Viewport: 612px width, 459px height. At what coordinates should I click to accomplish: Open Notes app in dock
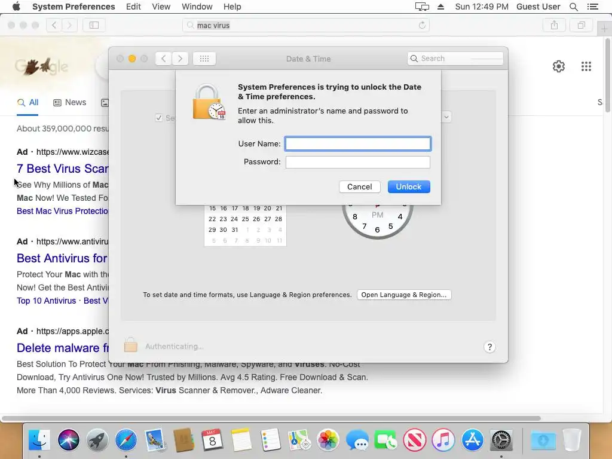coord(241,440)
